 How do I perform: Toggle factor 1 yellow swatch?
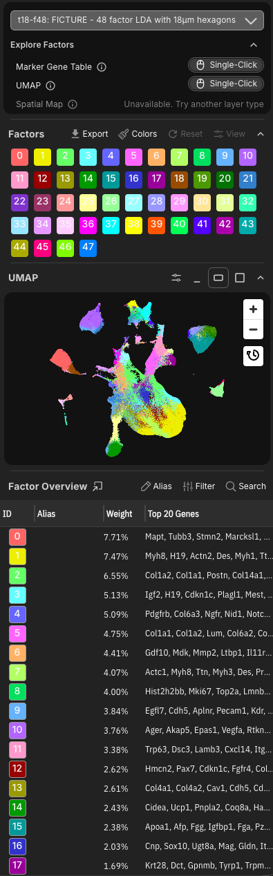[43, 157]
